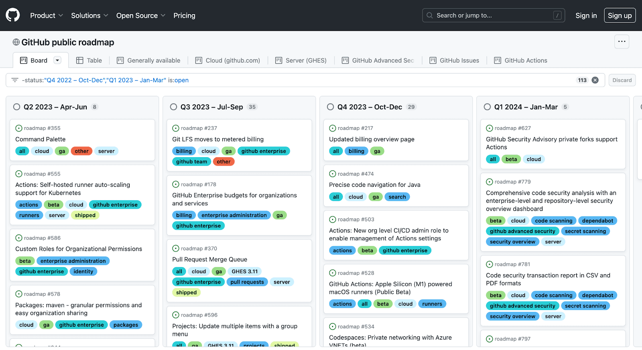Open the Command Palette card title

pyautogui.click(x=41, y=139)
